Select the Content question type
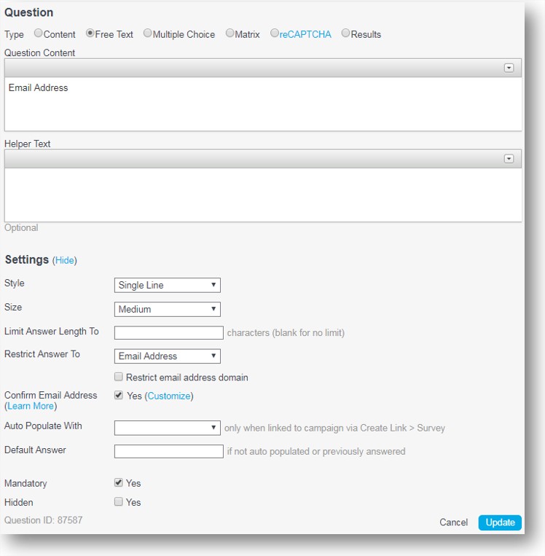The width and height of the screenshot is (545, 556). [x=39, y=34]
